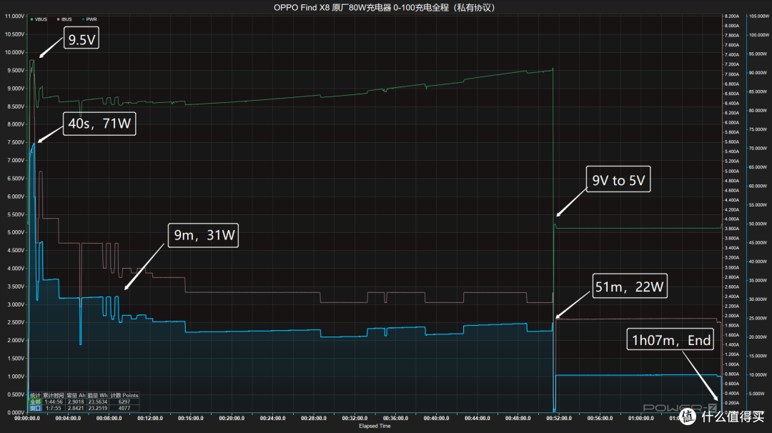
Task: Click the 容量 Ah column header
Action: pos(76,395)
